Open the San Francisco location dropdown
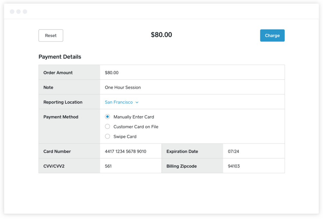The height and width of the screenshot is (219, 325). [119, 102]
